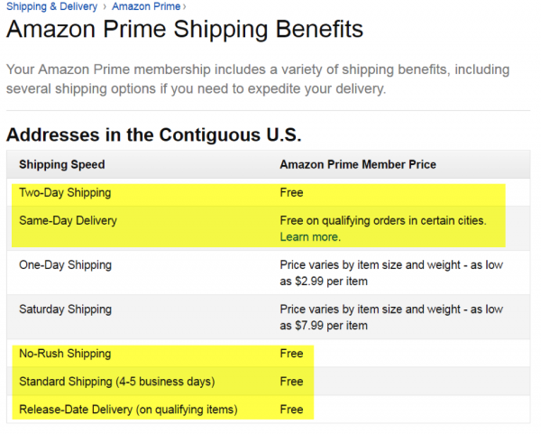541x434 pixels.
Task: Click the One-Day Shipping row label
Action: [x=65, y=265]
